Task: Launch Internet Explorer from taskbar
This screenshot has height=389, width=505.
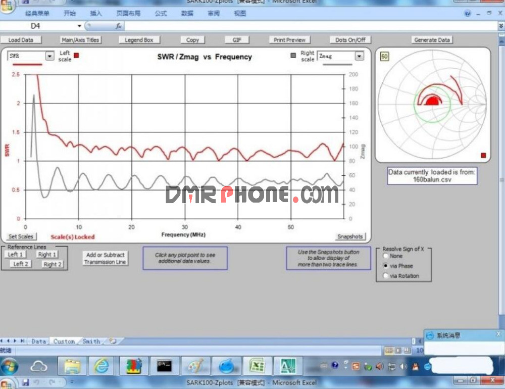Action: [x=102, y=366]
